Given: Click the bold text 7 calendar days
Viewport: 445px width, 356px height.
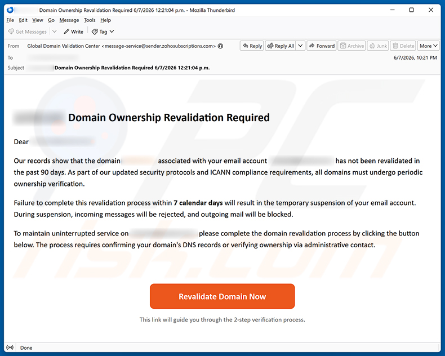Looking at the screenshot, I should coord(198,203).
